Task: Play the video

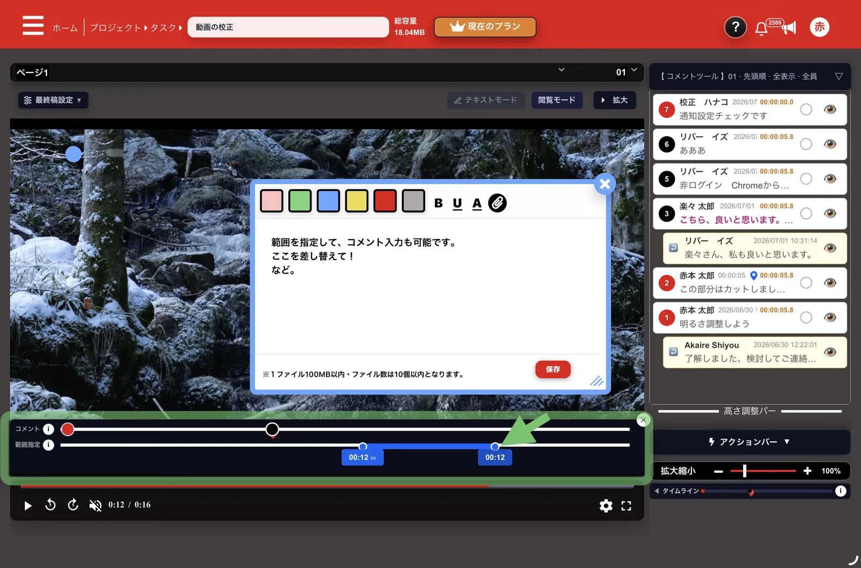Action: click(x=28, y=506)
